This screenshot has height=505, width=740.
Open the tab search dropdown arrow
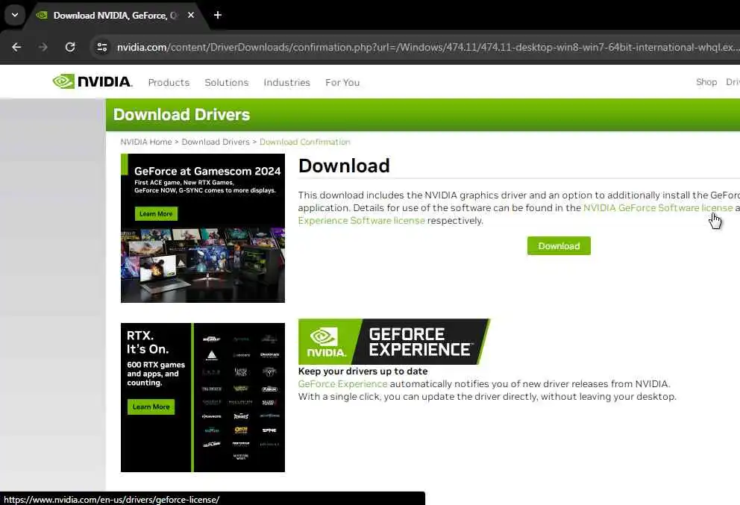pos(15,15)
